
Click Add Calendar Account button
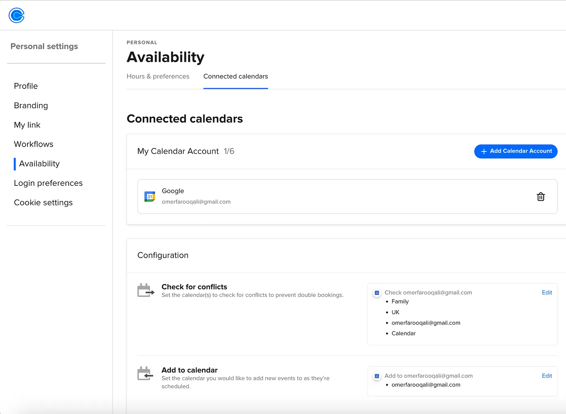516,151
